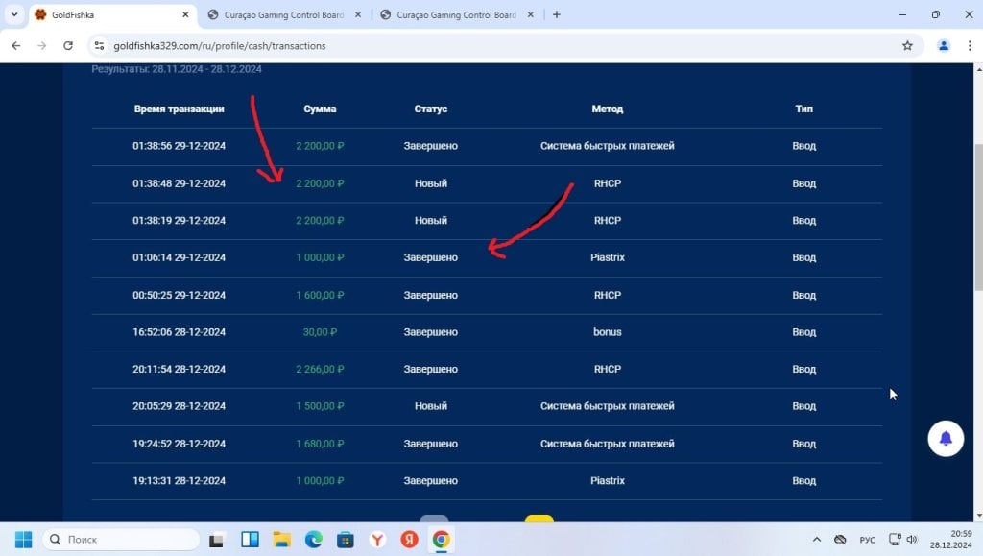
Task: Bookmark this page with the star icon
Action: pyautogui.click(x=907, y=46)
